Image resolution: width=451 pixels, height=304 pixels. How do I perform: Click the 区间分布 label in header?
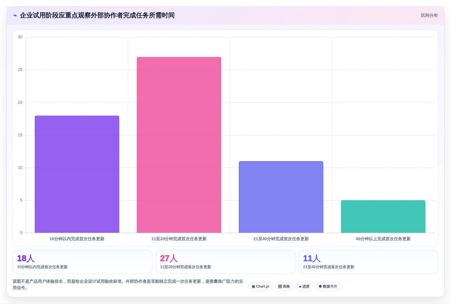(429, 15)
